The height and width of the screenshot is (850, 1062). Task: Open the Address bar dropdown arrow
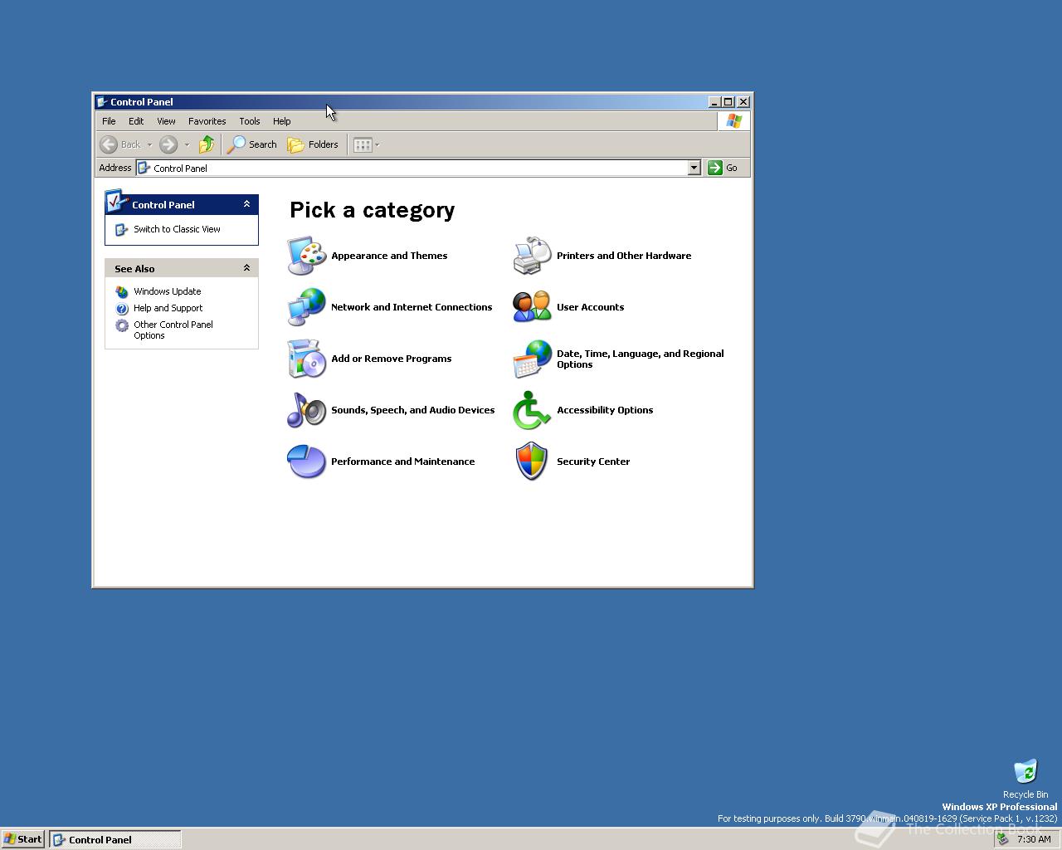[x=694, y=168]
